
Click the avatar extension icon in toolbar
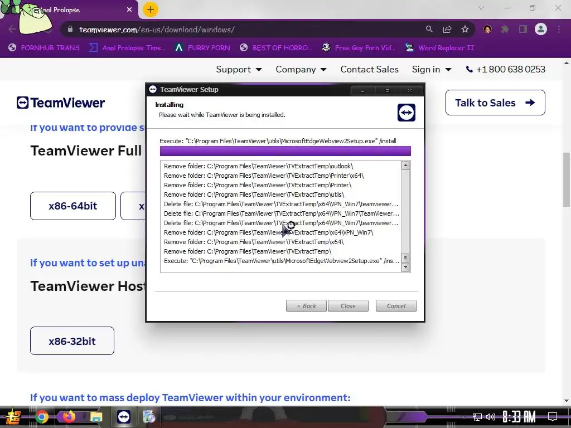487,30
